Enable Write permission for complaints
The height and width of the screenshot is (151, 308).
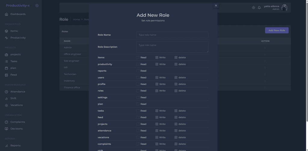[157, 144]
